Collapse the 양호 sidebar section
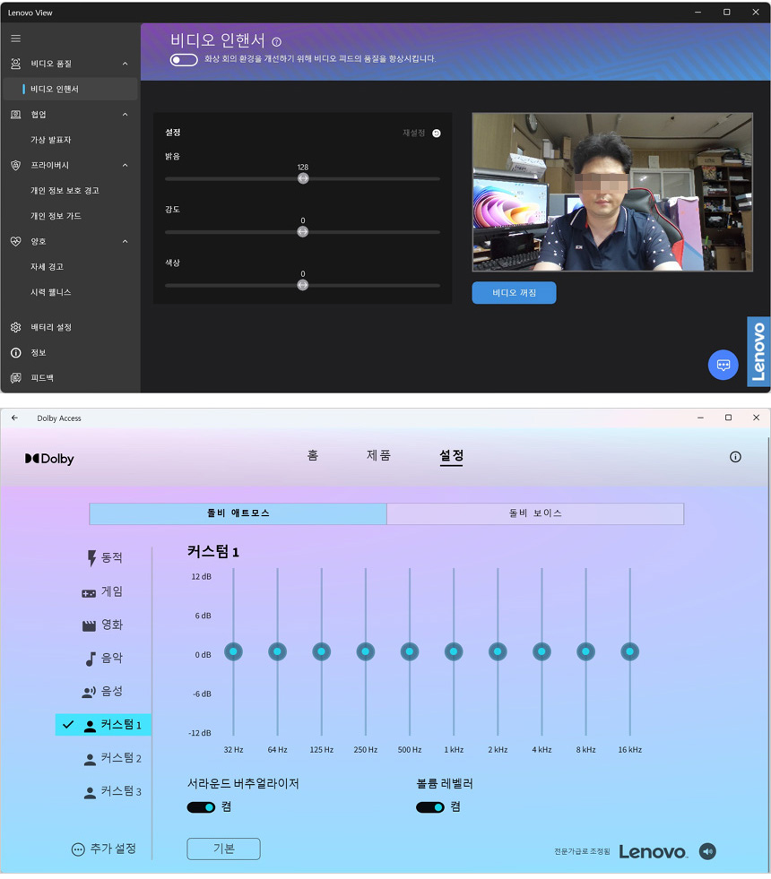Viewport: 771px width, 879px height. click(x=125, y=242)
